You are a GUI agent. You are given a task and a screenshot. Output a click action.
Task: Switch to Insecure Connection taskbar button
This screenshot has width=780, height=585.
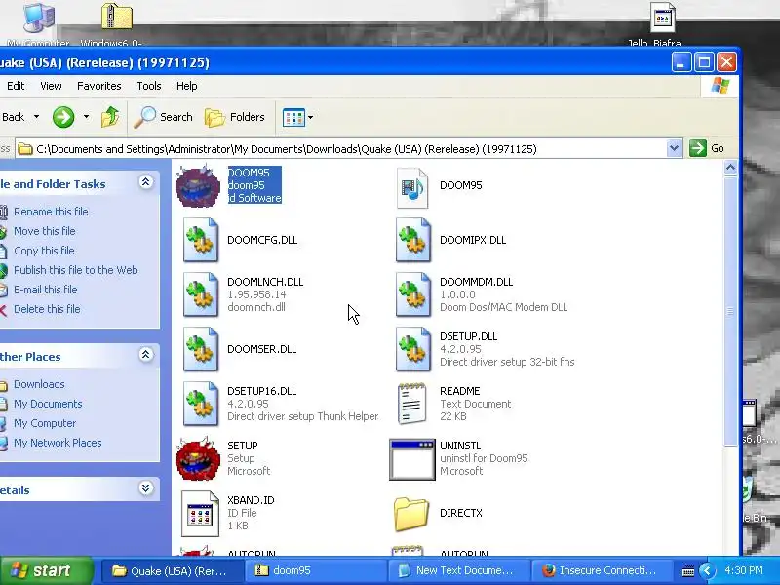coord(603,571)
